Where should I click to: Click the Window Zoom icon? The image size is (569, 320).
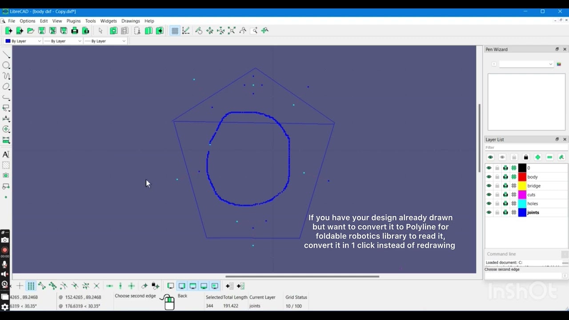click(x=254, y=31)
